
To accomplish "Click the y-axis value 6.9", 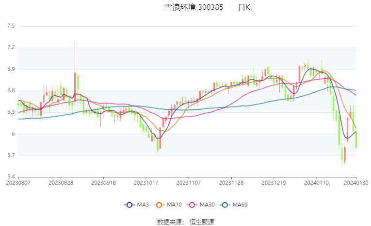I will 11,69.
